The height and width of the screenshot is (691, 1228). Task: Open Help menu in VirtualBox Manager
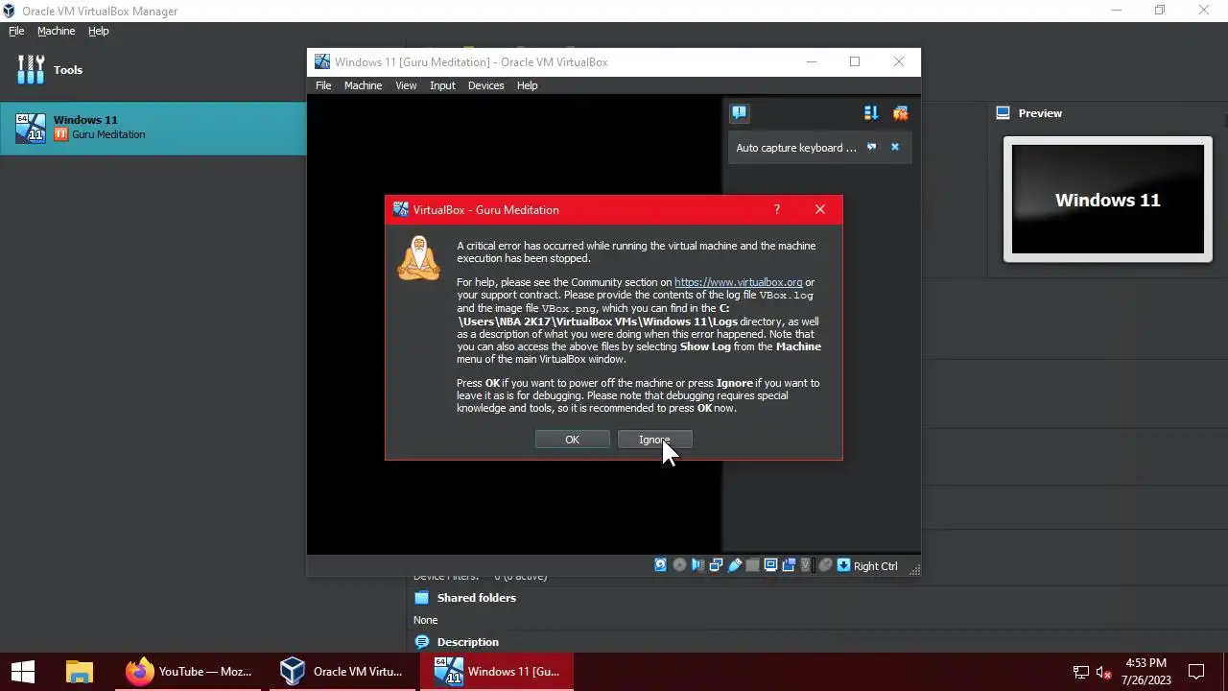99,31
